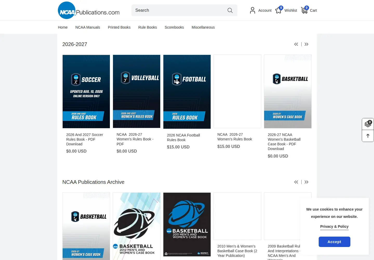The height and width of the screenshot is (260, 374).
Task: Open 'NCAA 2026-27 Women's Rules Book - PDF' title
Action: (x=135, y=139)
